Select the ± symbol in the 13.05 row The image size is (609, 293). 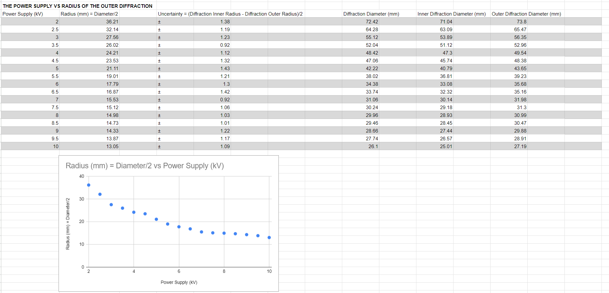pos(159,146)
